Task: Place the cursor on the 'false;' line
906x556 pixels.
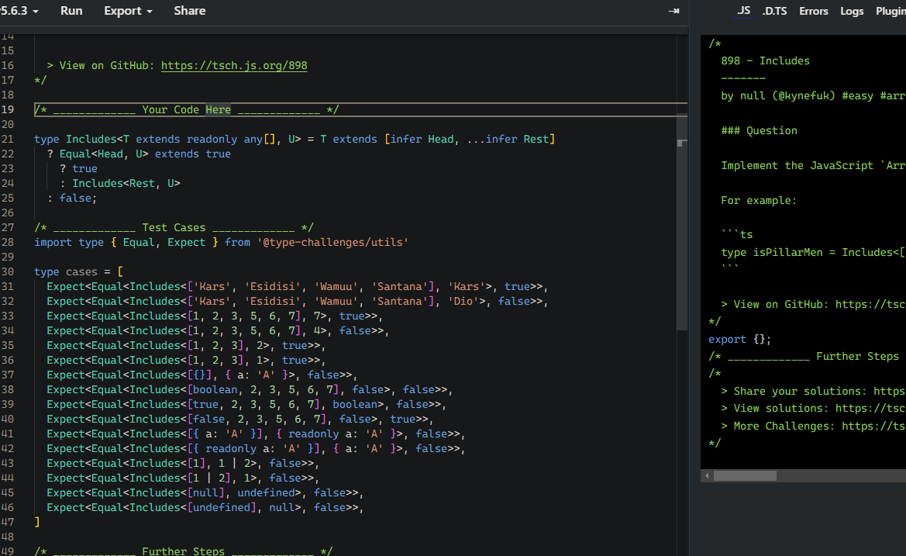Action: [x=78, y=199]
